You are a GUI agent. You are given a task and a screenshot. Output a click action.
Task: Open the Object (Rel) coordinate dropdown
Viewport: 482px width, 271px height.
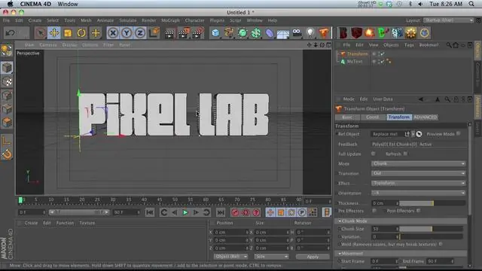coord(231,257)
